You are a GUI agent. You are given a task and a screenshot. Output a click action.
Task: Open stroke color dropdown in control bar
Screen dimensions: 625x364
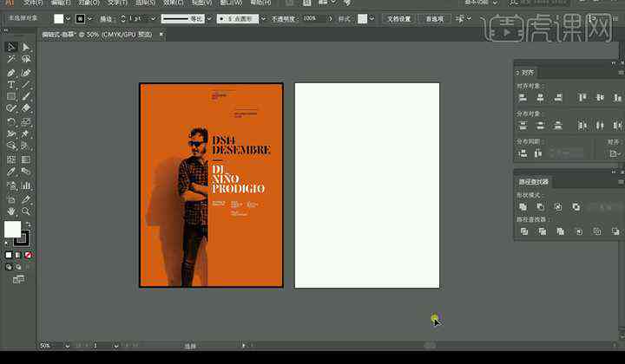pos(89,19)
